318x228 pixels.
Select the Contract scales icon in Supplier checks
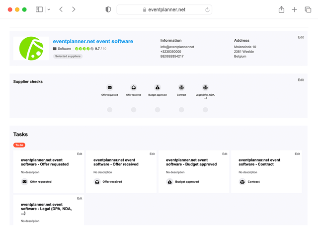point(181,87)
